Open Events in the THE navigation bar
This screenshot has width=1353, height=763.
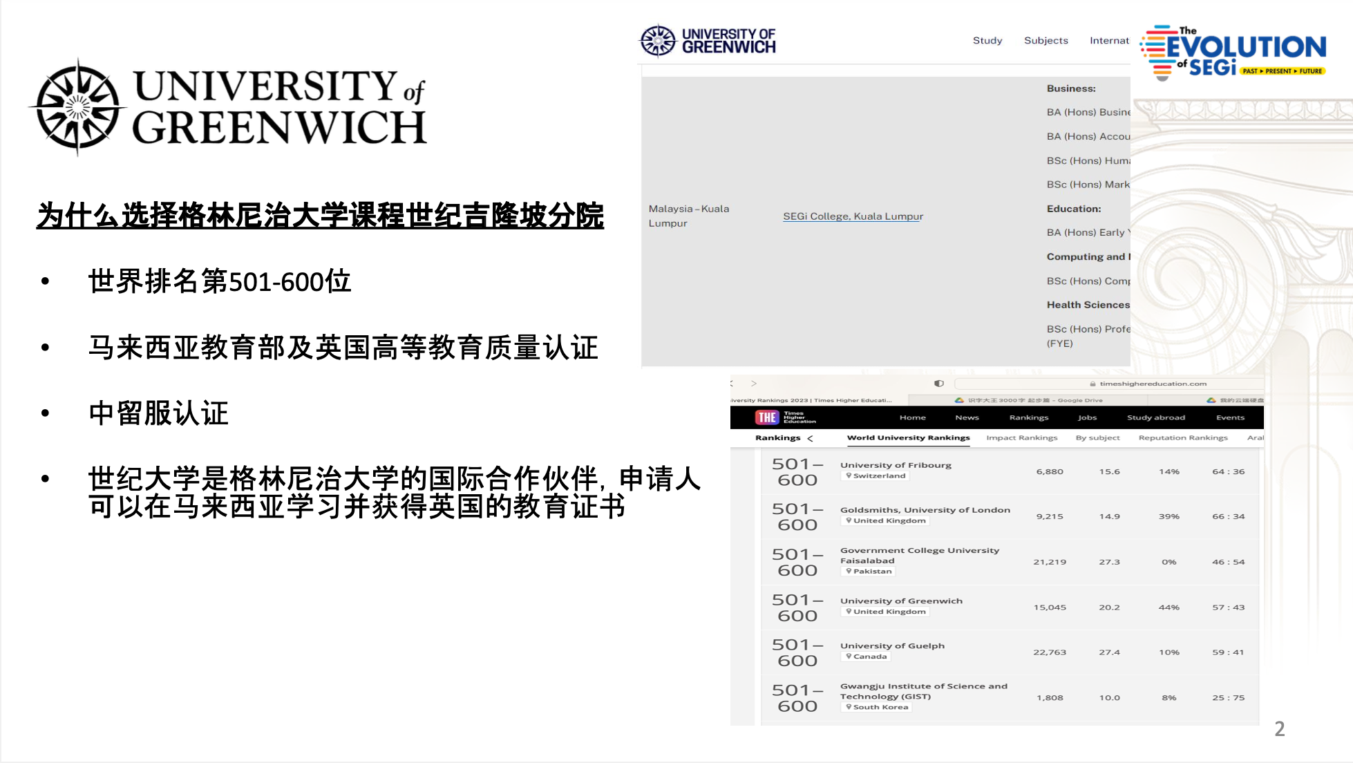[1230, 417]
